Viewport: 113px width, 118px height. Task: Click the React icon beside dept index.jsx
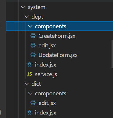click(x=30, y=65)
